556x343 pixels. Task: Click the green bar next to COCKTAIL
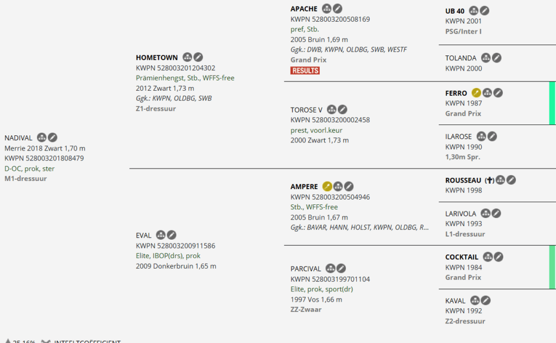point(552,267)
